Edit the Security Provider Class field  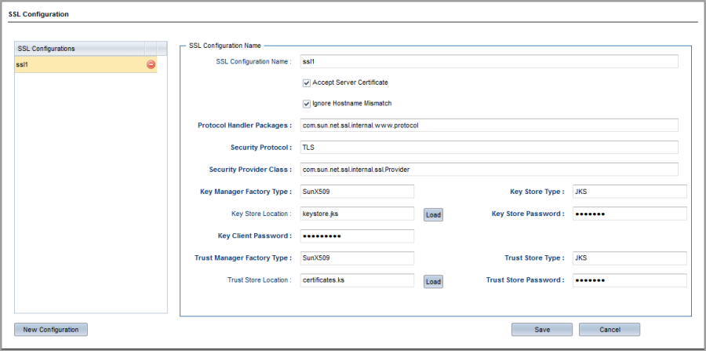[489, 170]
